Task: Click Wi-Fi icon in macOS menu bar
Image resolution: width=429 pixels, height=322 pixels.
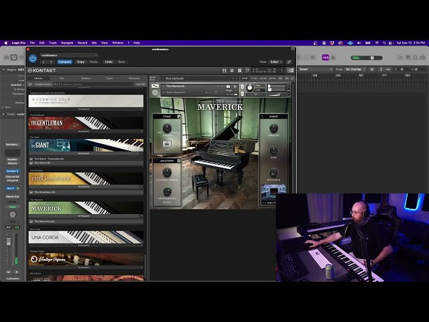Action: click(377, 43)
